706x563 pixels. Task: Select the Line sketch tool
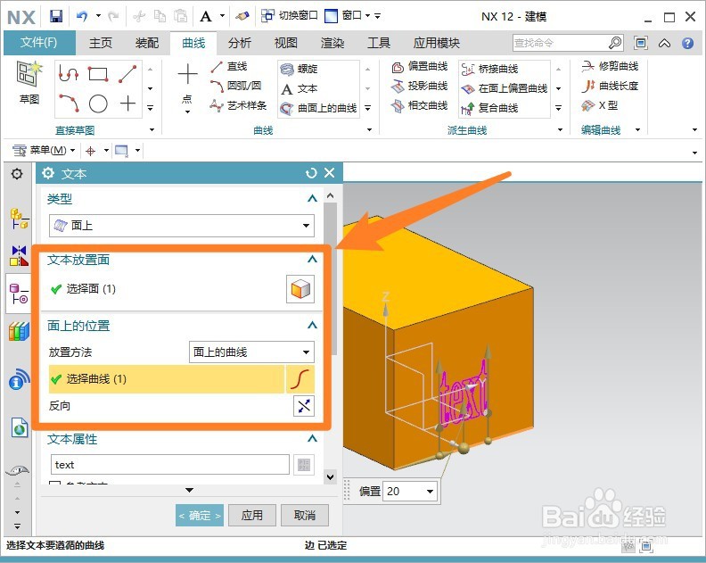click(x=127, y=74)
